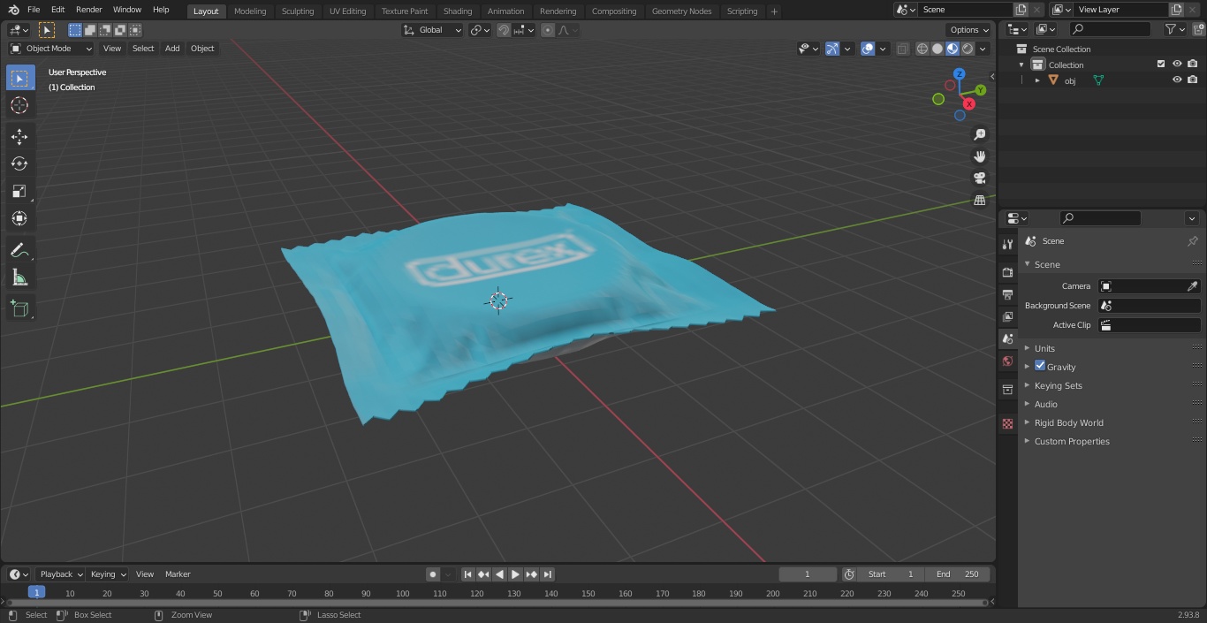Collapse the Collection tree item
This screenshot has width=1207, height=623.
[x=1021, y=65]
